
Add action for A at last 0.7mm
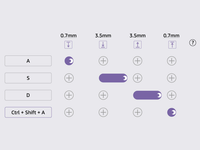(171, 61)
